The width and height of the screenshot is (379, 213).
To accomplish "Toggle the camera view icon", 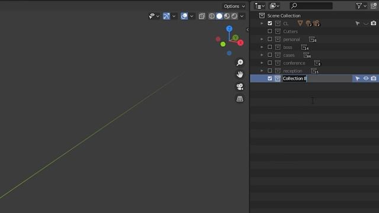I will click(240, 86).
